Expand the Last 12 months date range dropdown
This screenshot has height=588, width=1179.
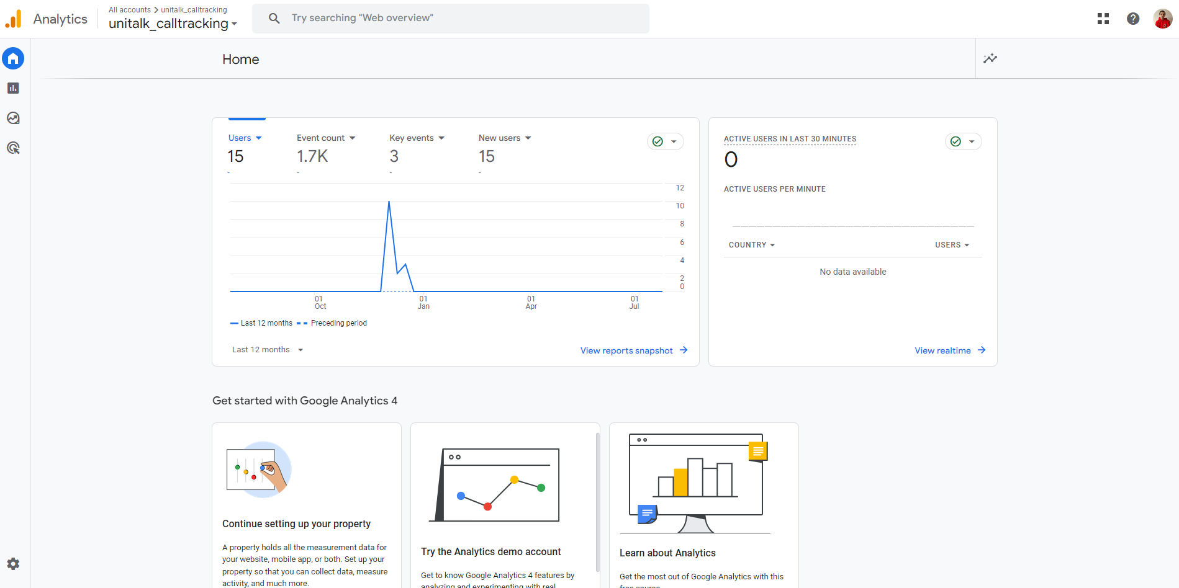pos(268,350)
